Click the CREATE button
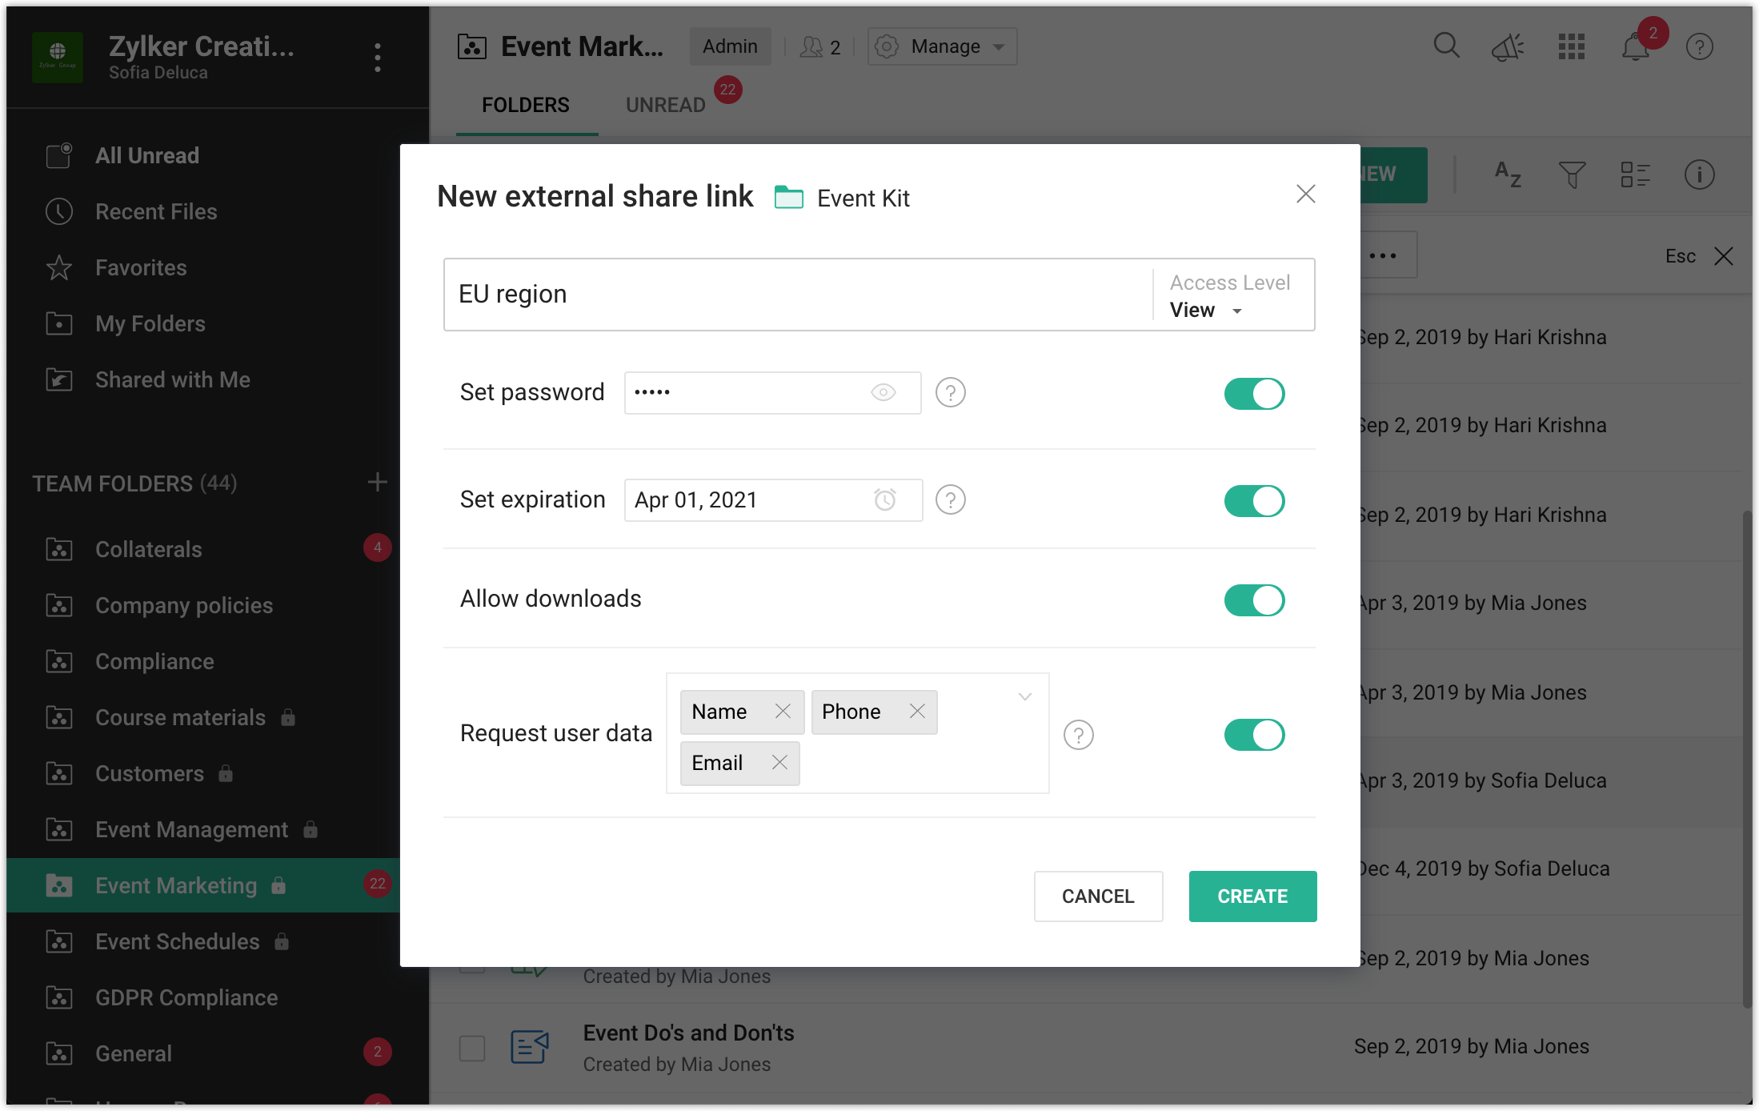1759x1111 pixels. 1252,896
